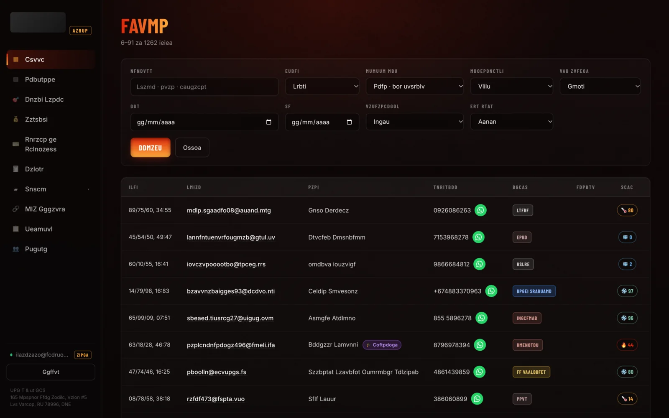669x418 pixels.
Task: Click score badge 80 in Gnso Derdecz row
Action: point(627,210)
